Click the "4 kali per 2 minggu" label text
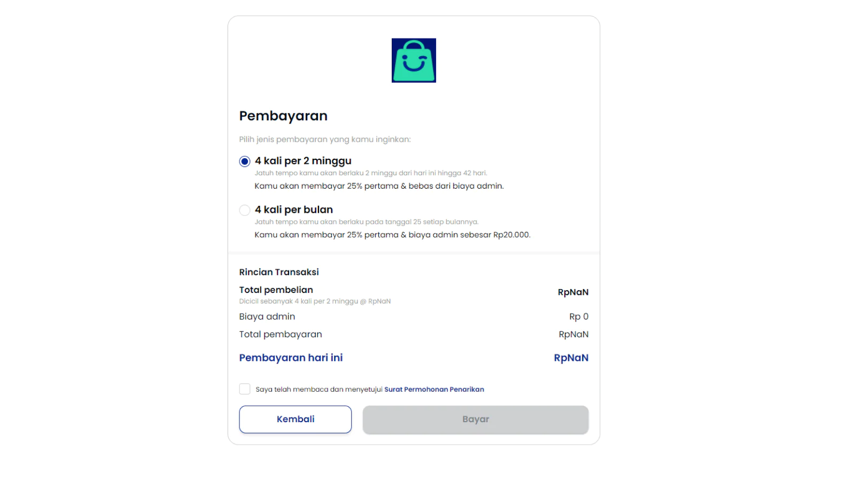This screenshot has height=481, width=855. coord(303,161)
